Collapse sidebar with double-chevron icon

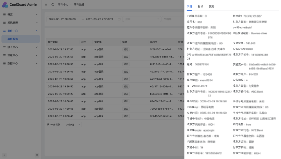click(4, 155)
